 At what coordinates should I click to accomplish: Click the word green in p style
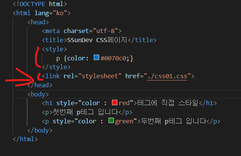pyautogui.click(x=124, y=121)
